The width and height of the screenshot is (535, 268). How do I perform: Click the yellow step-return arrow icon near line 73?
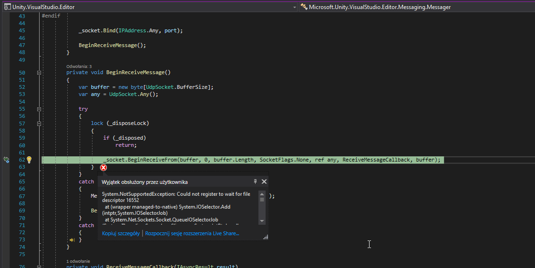coord(72,240)
